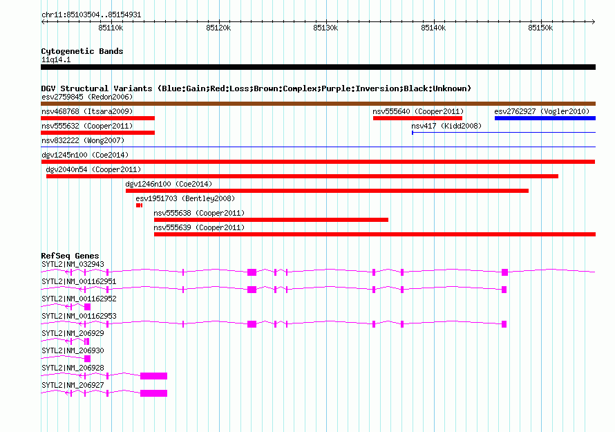This screenshot has width=615, height=432.
Task: Click the large exon block of NM_032943
Action: pos(252,272)
